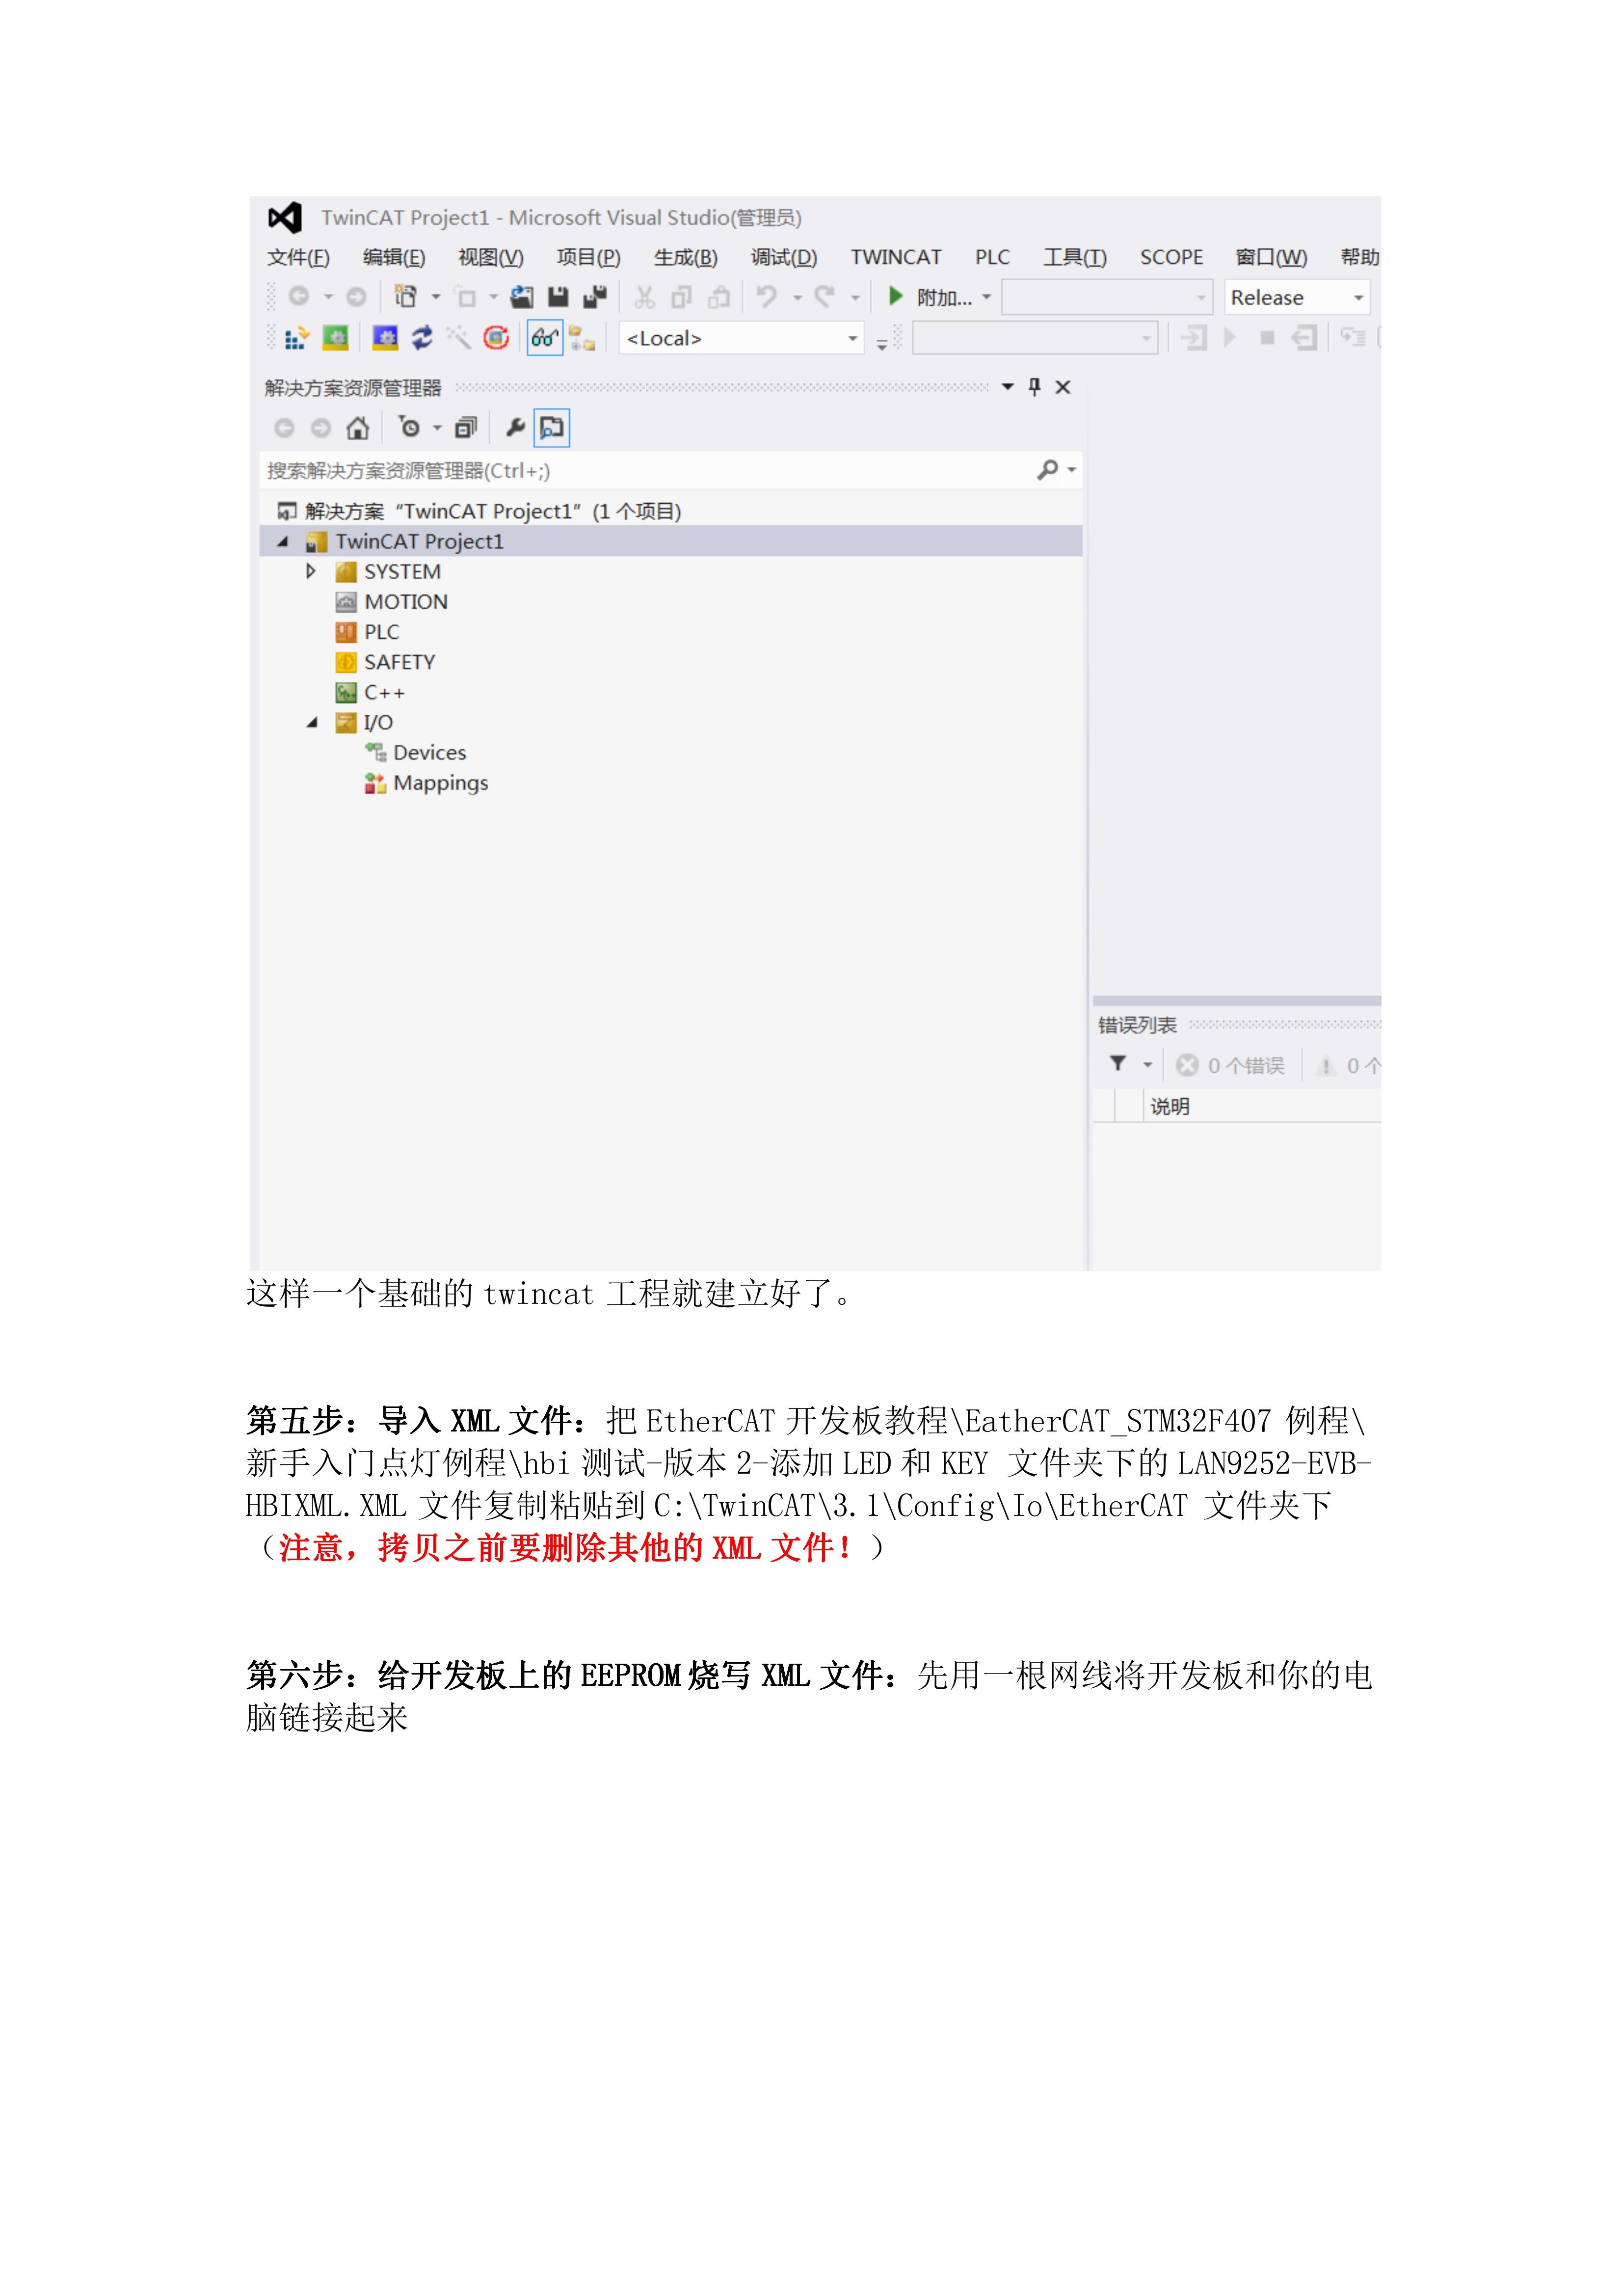This screenshot has height=2296, width=1623.
Task: Click Solution Explorer home icon
Action: pos(357,429)
